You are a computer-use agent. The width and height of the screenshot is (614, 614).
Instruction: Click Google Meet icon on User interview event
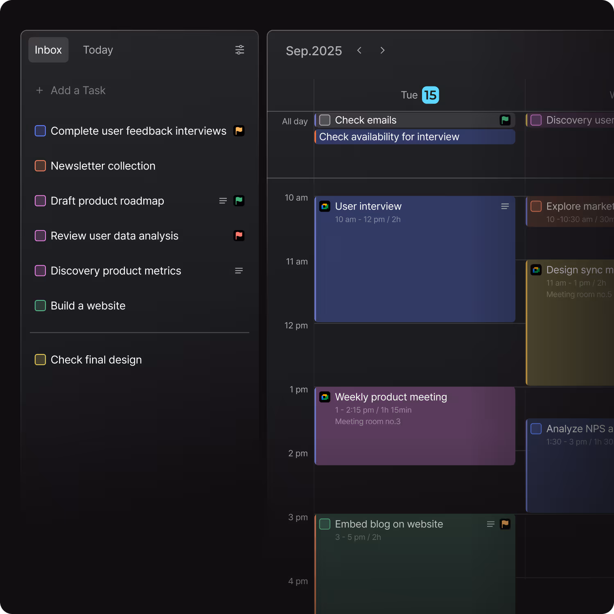coord(325,206)
